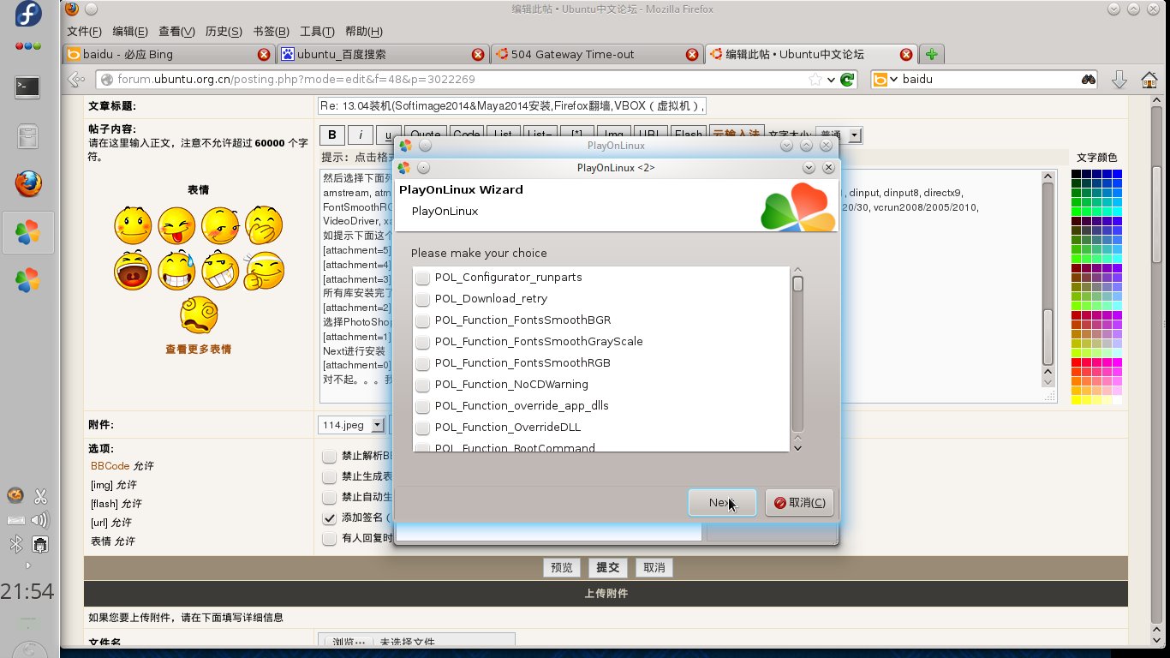This screenshot has height=658, width=1170.
Task: Close the baidu - 必应 Bing tab
Action: click(264, 54)
